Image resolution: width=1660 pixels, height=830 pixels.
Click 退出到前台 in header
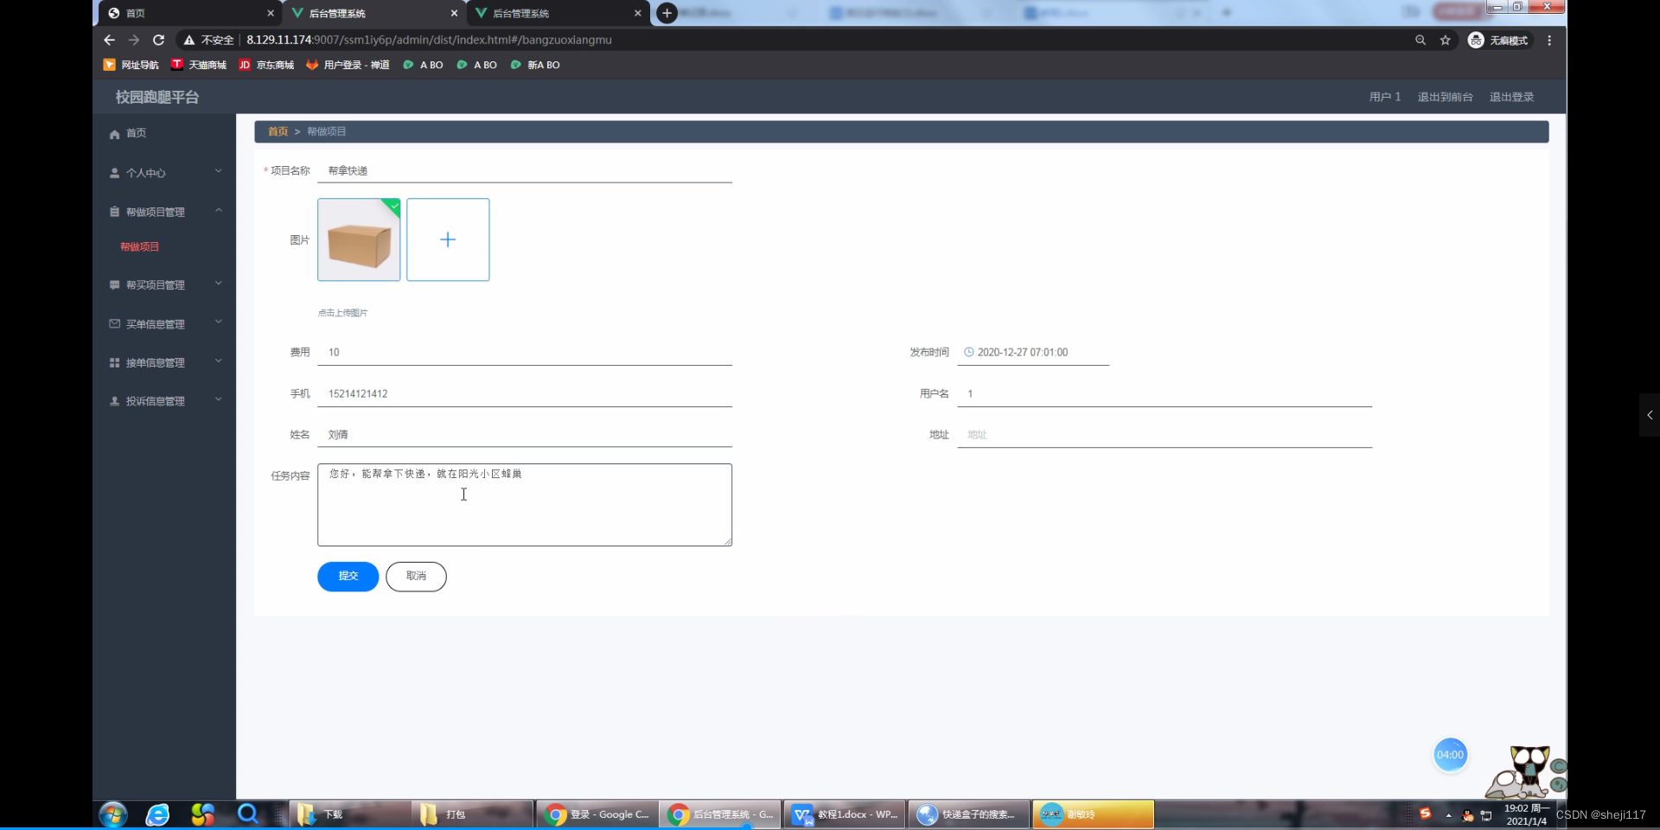click(x=1445, y=97)
